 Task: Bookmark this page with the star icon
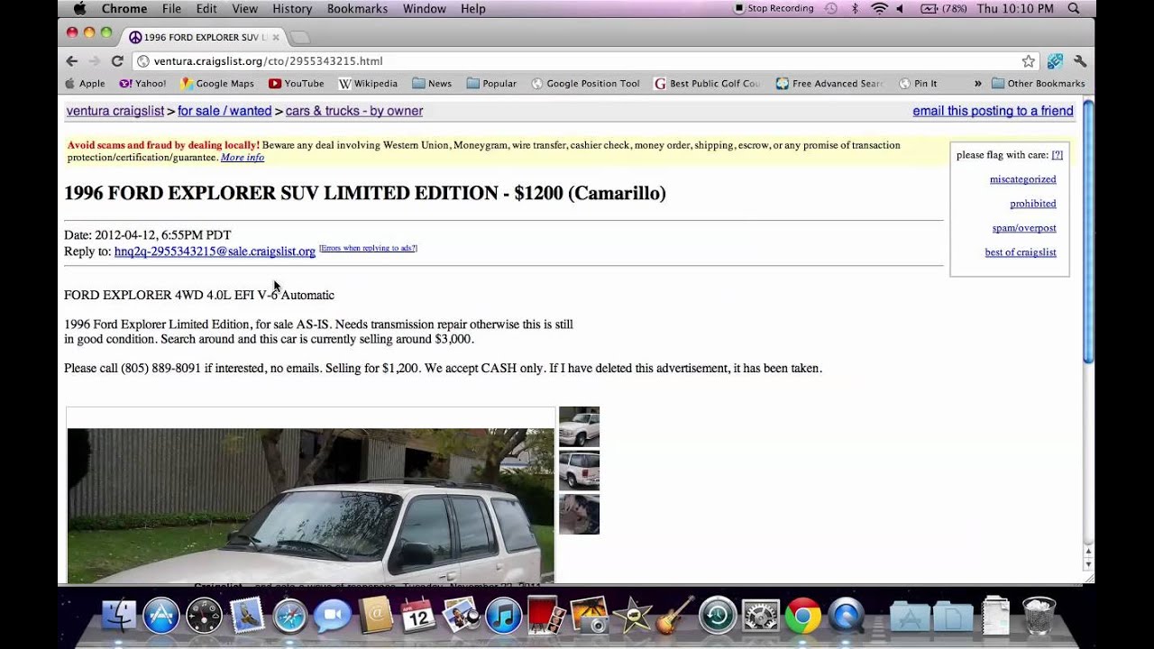tap(1029, 61)
